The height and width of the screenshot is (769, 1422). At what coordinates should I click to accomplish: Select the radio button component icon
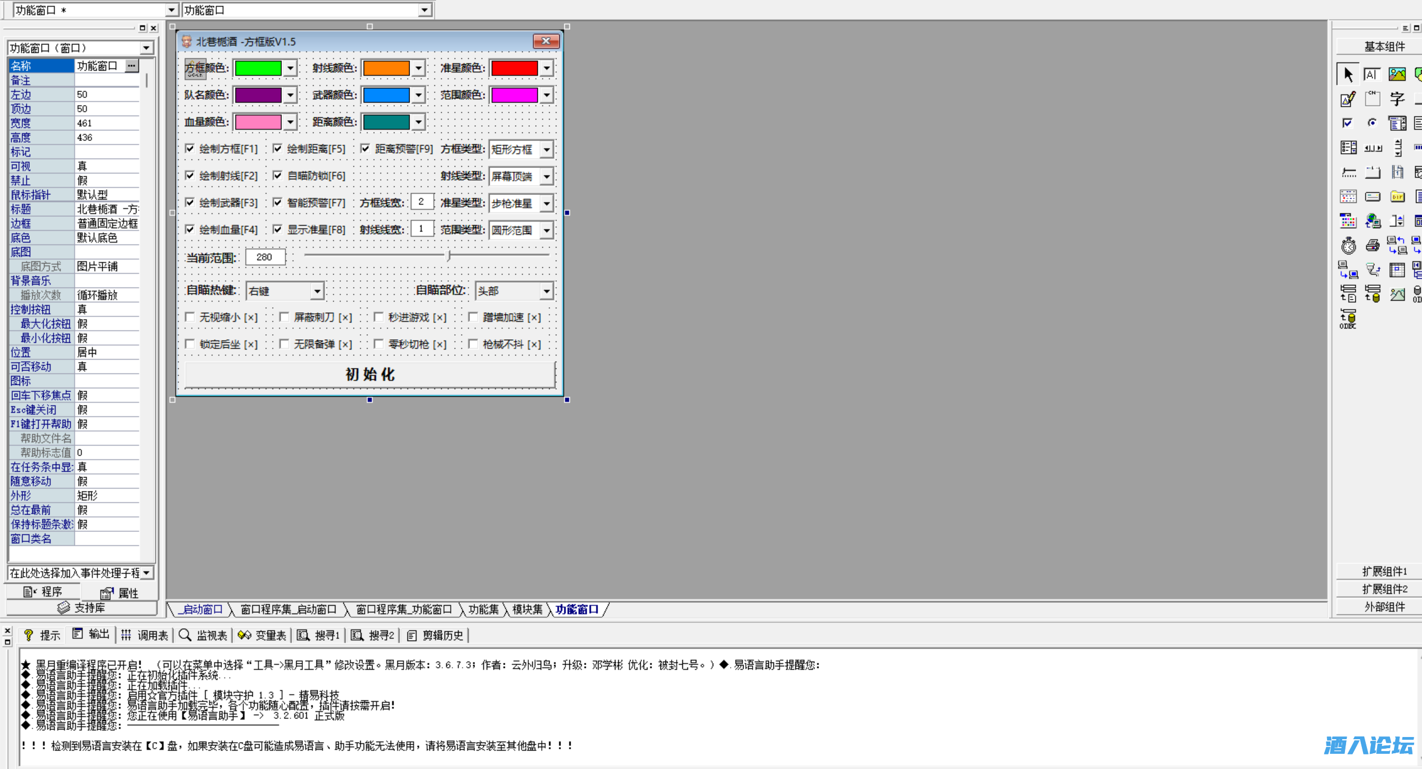pos(1371,122)
